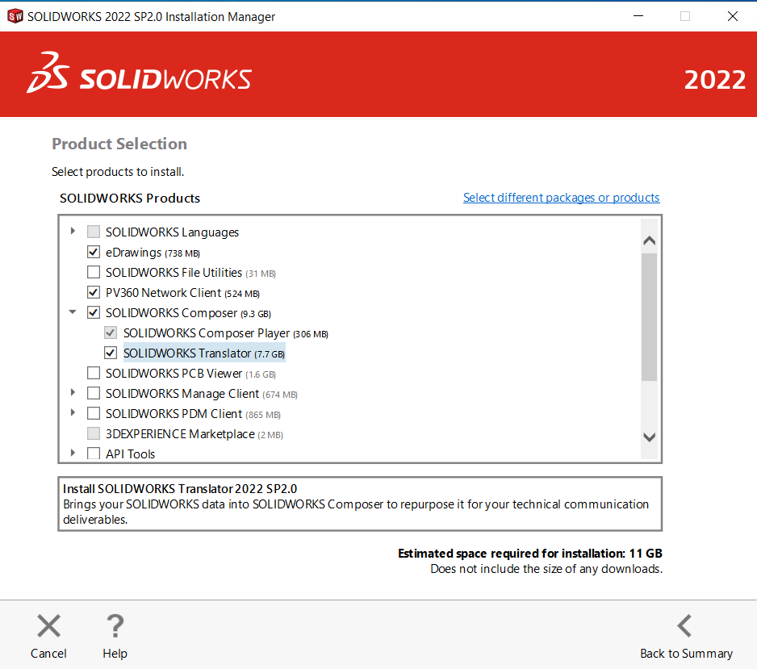Click the scrollbar down arrow in product list
The width and height of the screenshot is (757, 669).
(x=649, y=437)
